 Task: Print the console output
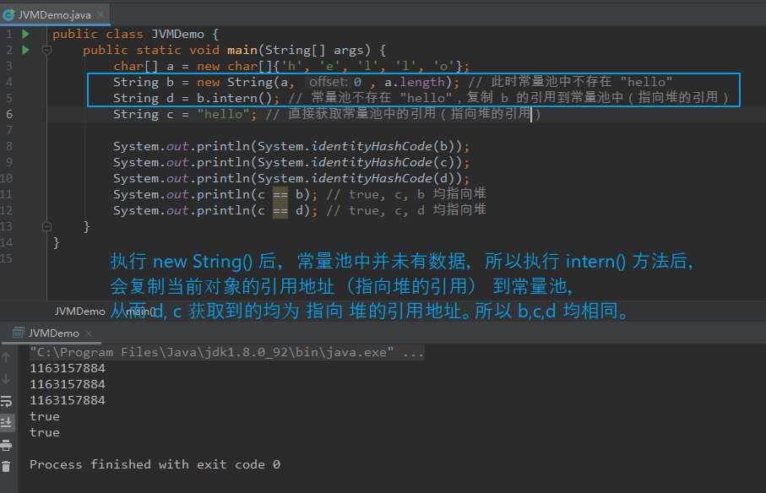pos(7,445)
